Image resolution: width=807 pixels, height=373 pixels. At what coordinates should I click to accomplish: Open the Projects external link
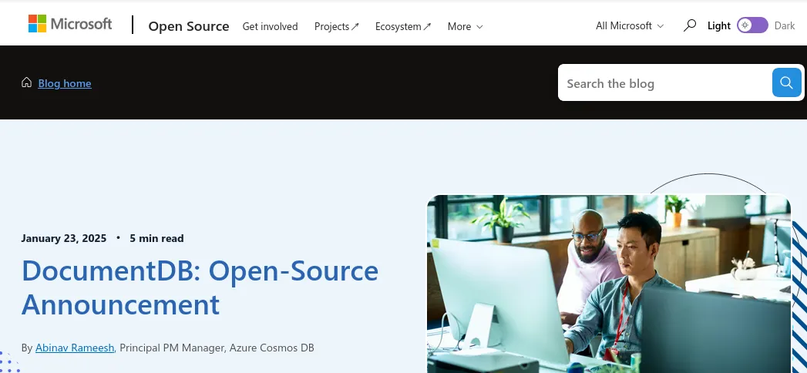pos(337,26)
